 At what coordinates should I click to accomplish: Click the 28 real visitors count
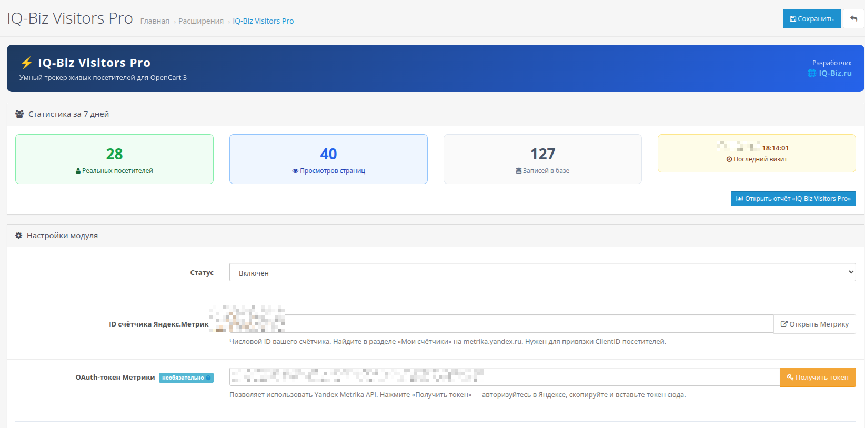114,154
